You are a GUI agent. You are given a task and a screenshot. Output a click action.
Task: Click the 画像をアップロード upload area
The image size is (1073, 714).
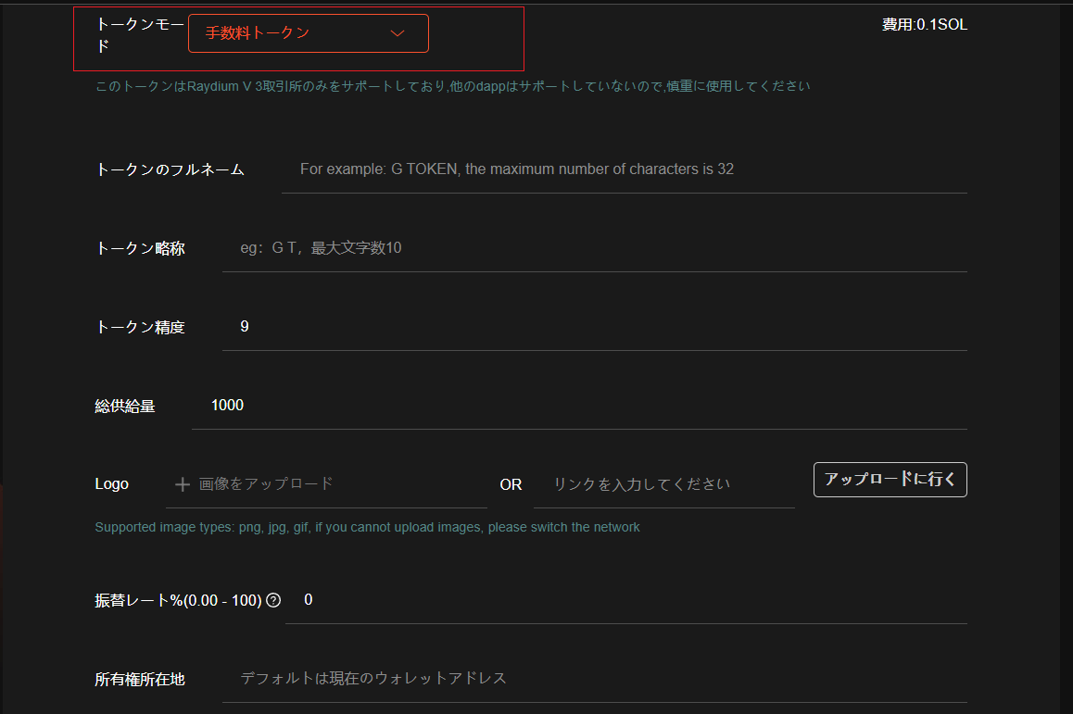[x=265, y=483]
